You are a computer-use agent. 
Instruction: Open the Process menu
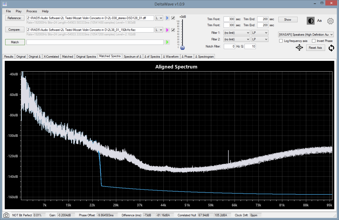pos(32,11)
